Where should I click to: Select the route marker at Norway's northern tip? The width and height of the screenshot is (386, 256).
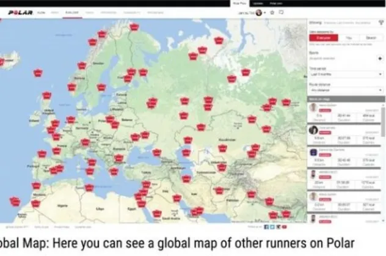pyautogui.click(x=134, y=27)
